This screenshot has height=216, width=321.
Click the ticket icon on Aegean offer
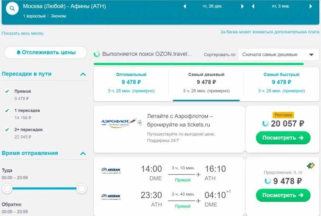pos(311,166)
